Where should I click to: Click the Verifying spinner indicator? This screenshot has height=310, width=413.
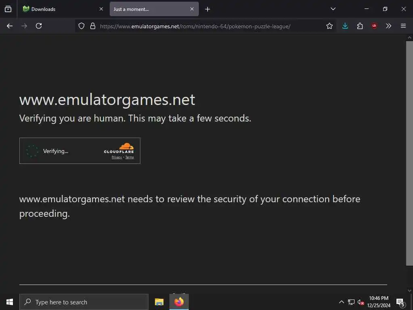[x=32, y=151]
